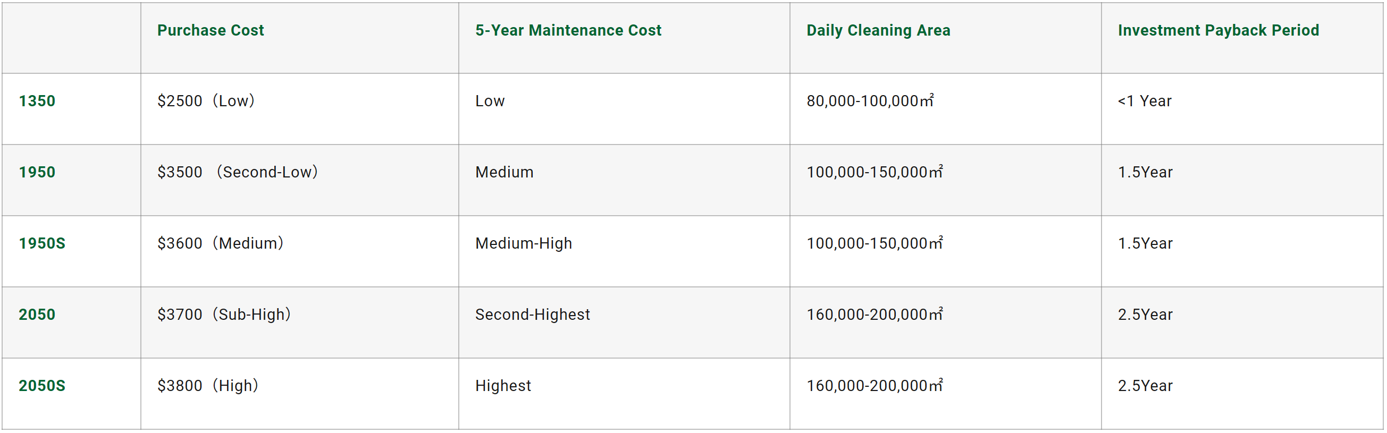
Task: Click the 2050S model row label
Action: 42,386
